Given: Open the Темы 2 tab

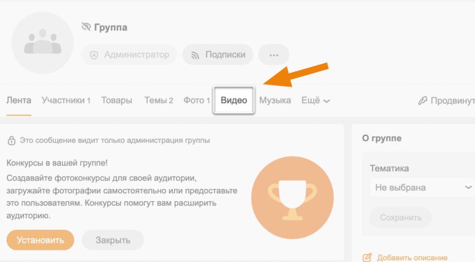Looking at the screenshot, I should point(158,100).
